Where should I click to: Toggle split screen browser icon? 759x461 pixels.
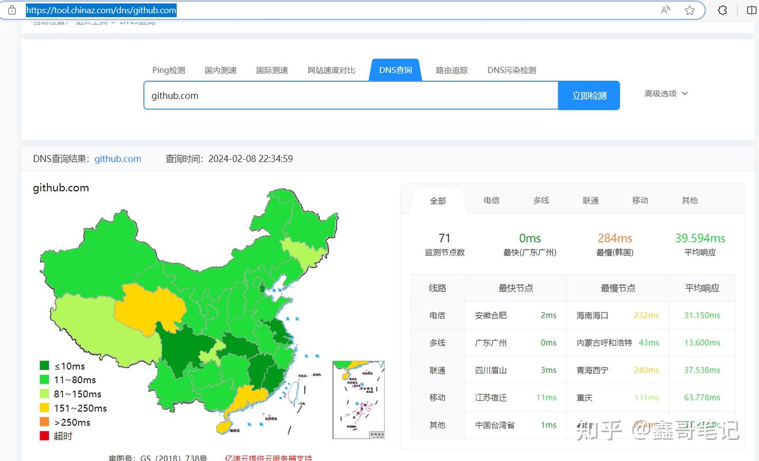click(x=752, y=10)
